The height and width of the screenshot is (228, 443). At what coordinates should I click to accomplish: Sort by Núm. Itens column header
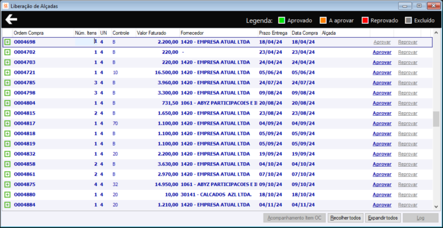coord(86,33)
